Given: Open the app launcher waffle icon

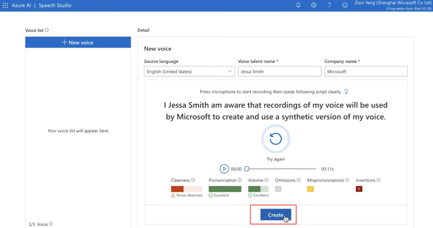Looking at the screenshot, I should 5,5.
